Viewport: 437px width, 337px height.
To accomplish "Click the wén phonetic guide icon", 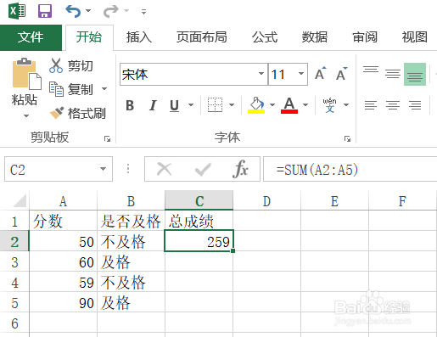I will pos(329,105).
